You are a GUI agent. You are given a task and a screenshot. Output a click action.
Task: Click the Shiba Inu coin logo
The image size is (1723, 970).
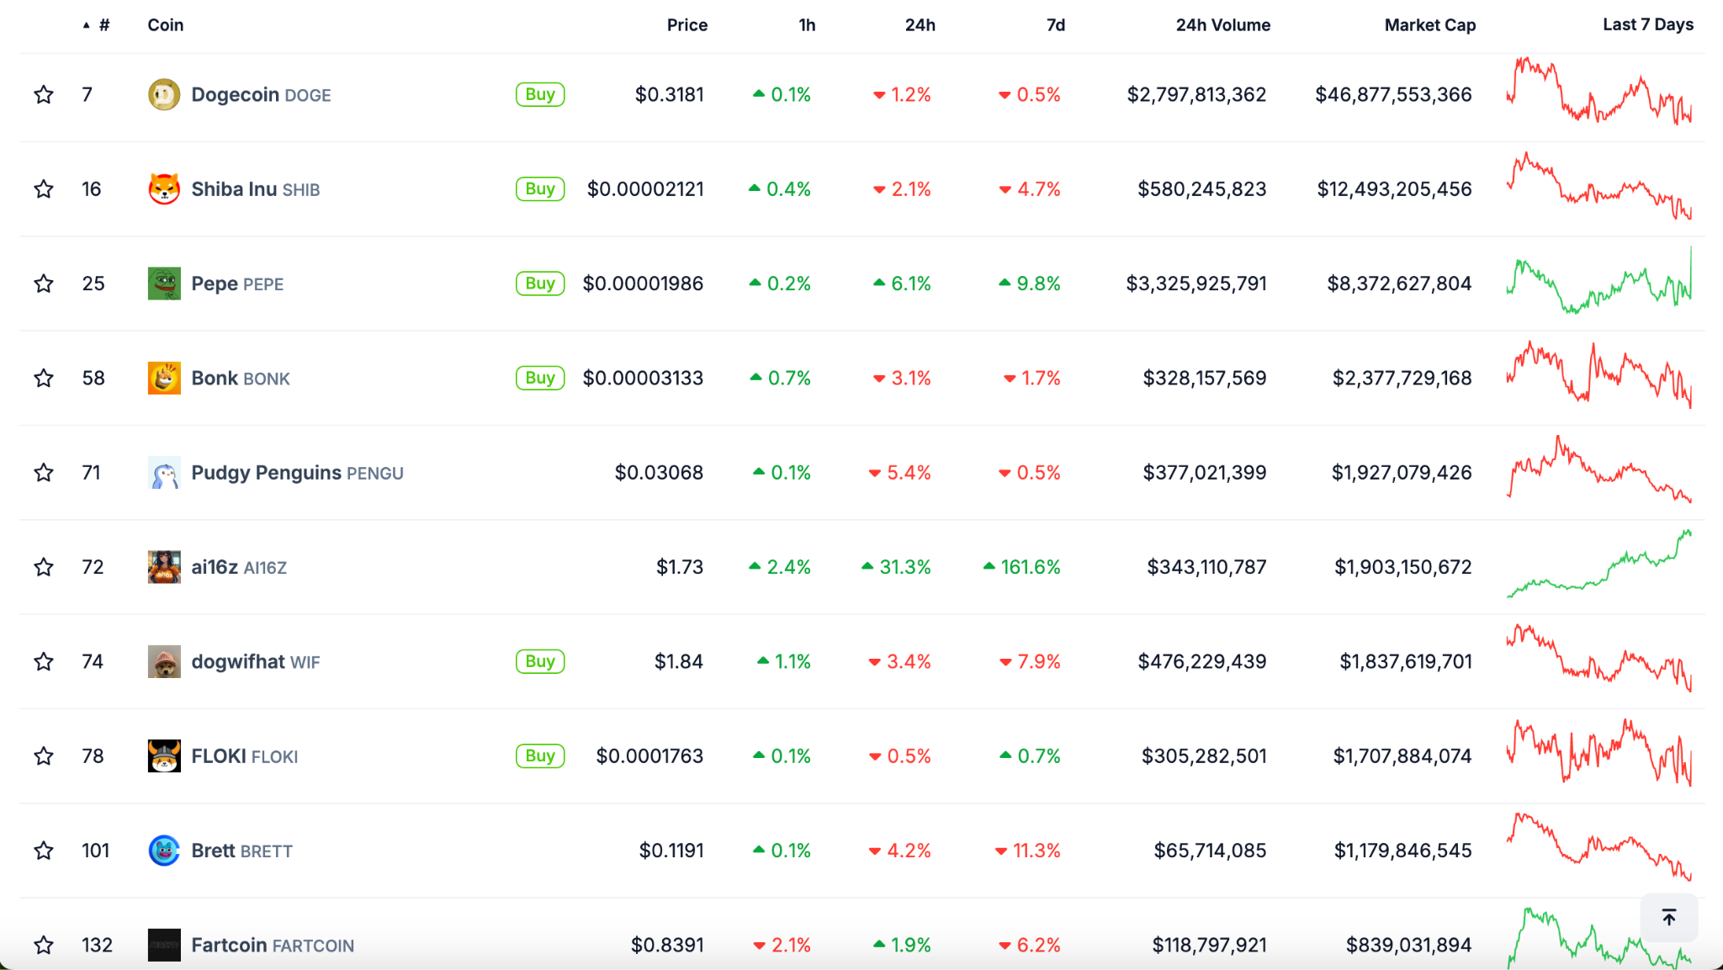[164, 189]
